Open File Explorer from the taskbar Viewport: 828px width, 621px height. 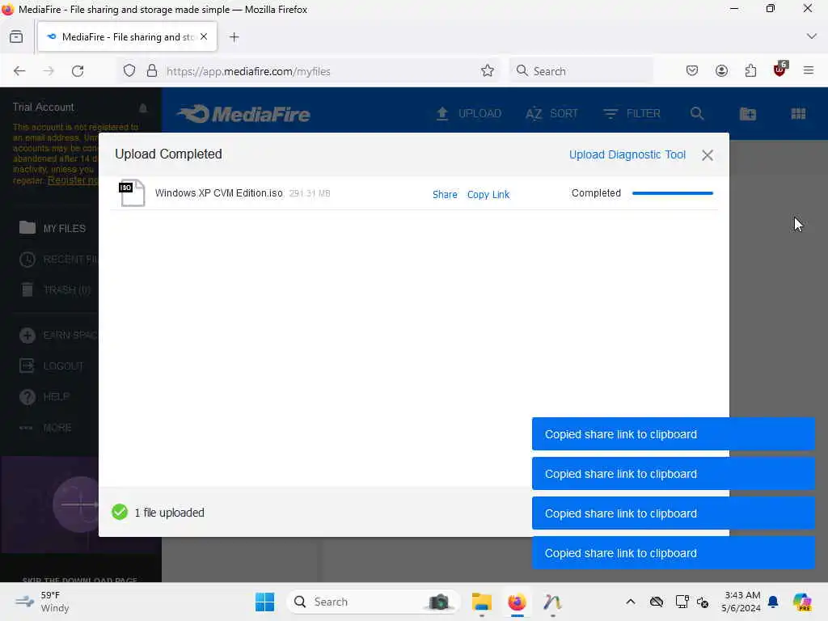click(482, 602)
